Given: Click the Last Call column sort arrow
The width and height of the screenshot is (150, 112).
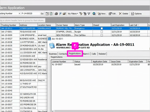Looking at the screenshot, I should point(138,25).
